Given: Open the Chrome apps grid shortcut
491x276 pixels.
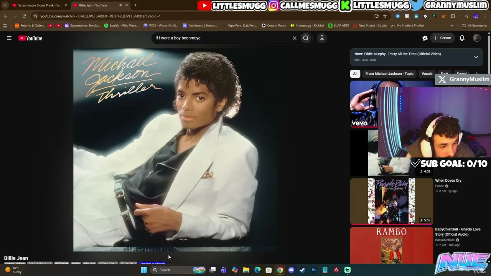Looking at the screenshot, I should 5,26.
